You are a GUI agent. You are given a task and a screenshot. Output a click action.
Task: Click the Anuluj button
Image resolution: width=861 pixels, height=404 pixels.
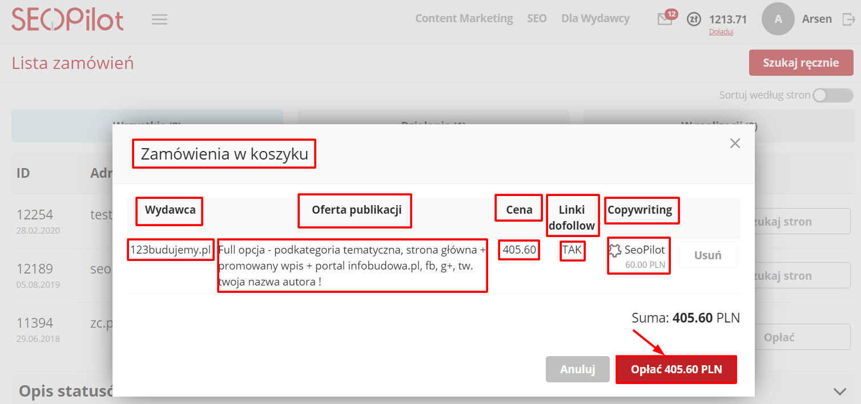[577, 369]
